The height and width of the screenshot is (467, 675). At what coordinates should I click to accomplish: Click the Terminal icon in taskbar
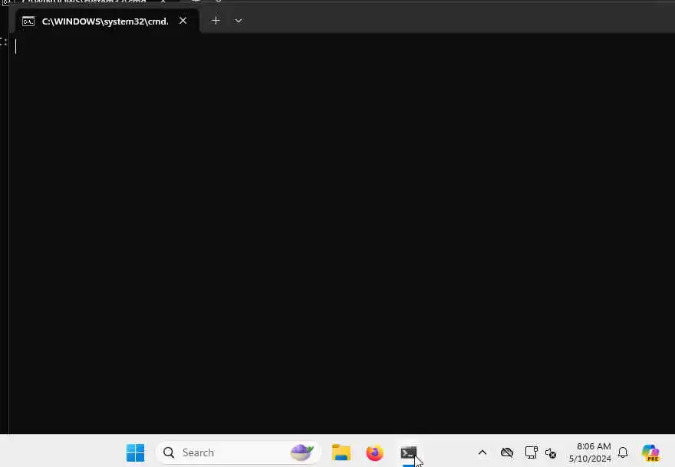(x=409, y=452)
